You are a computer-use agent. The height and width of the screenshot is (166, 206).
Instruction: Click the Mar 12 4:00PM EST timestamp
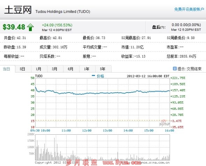(x=57, y=30)
